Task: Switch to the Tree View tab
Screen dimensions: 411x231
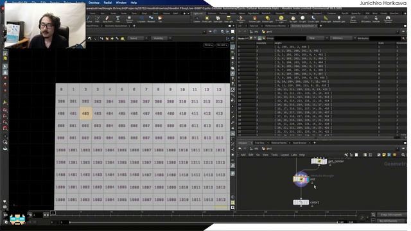Action: 259,142
